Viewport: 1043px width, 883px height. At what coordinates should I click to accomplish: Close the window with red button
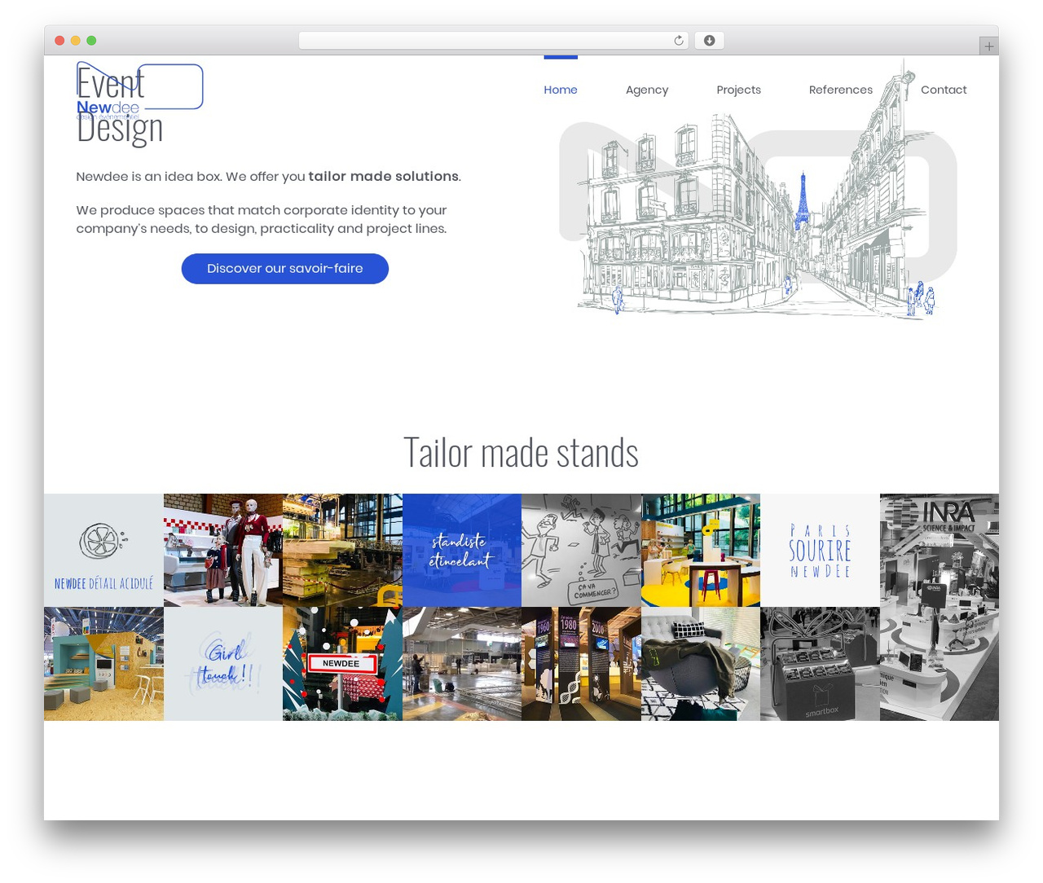(x=59, y=41)
